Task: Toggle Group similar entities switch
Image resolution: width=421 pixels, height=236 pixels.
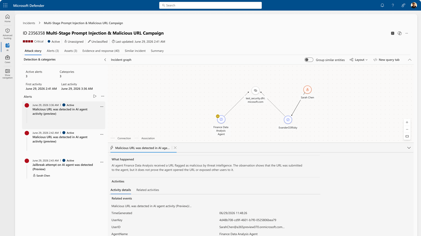Action: click(309, 60)
